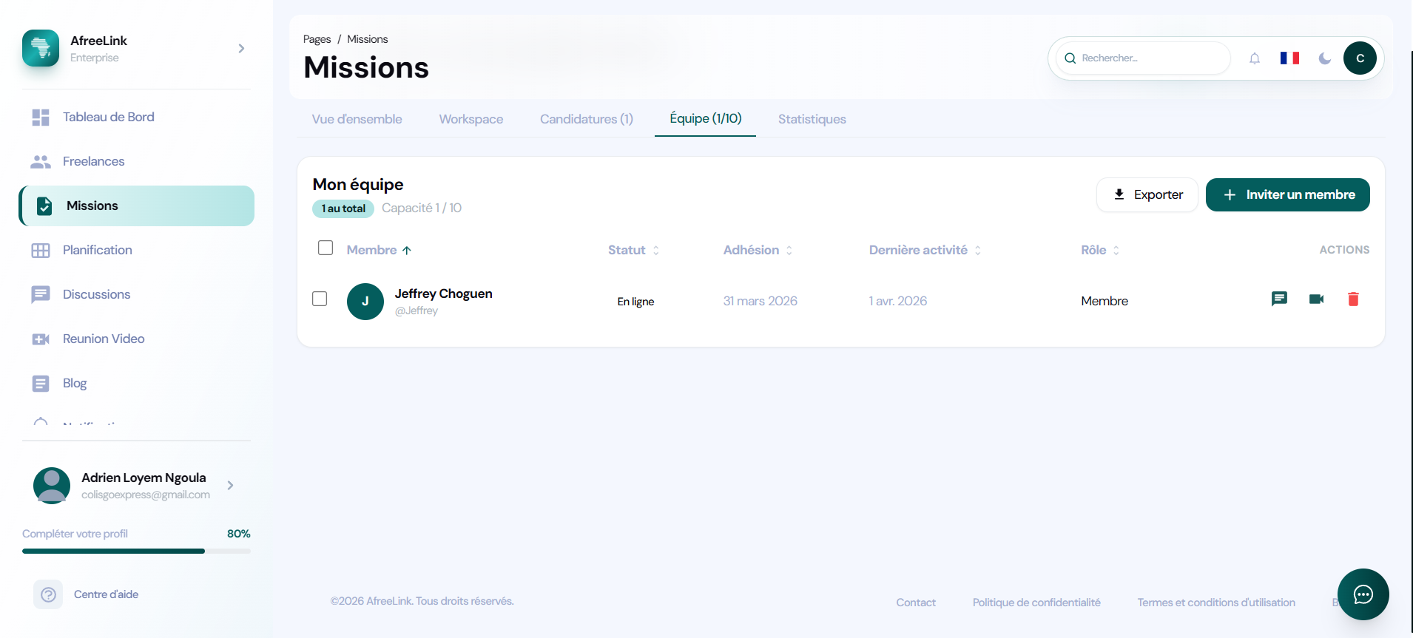Click the profile completion progress bar
This screenshot has width=1413, height=638.
pos(136,551)
